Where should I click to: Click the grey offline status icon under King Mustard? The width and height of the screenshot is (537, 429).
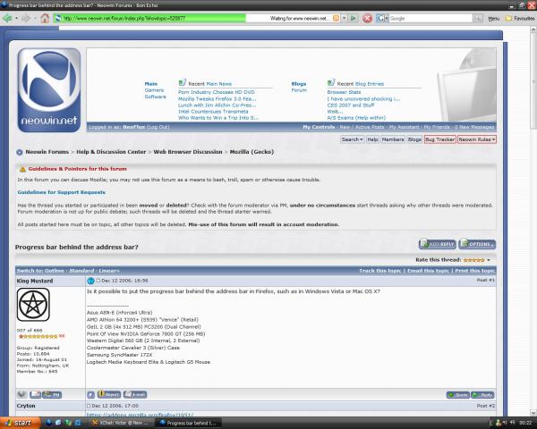click(x=21, y=394)
